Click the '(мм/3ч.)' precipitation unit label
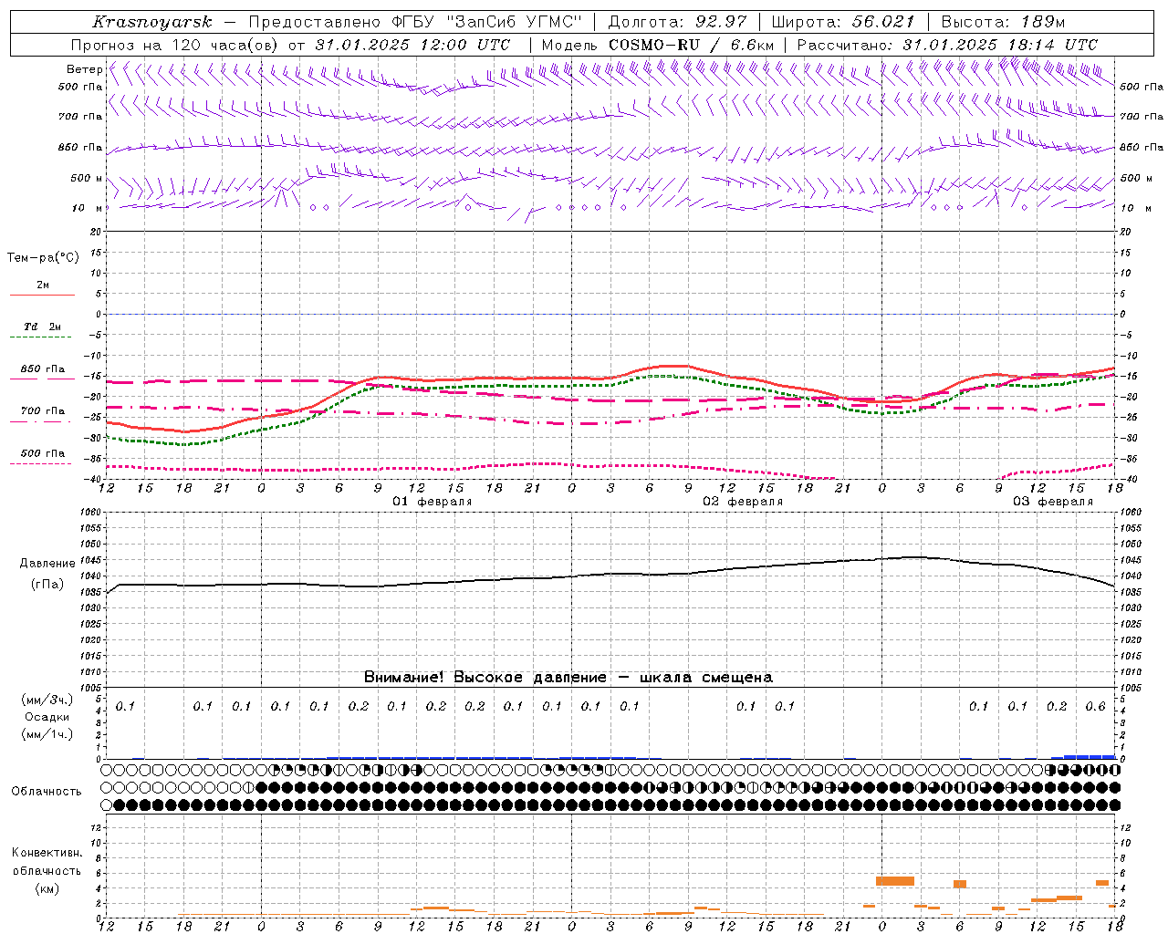Screen dimensions: 1168x934 pos(47,700)
